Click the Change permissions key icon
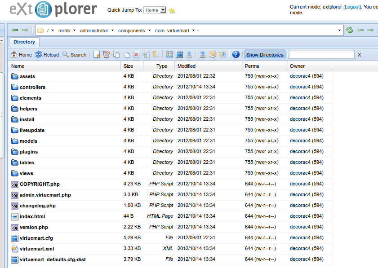 [156, 55]
